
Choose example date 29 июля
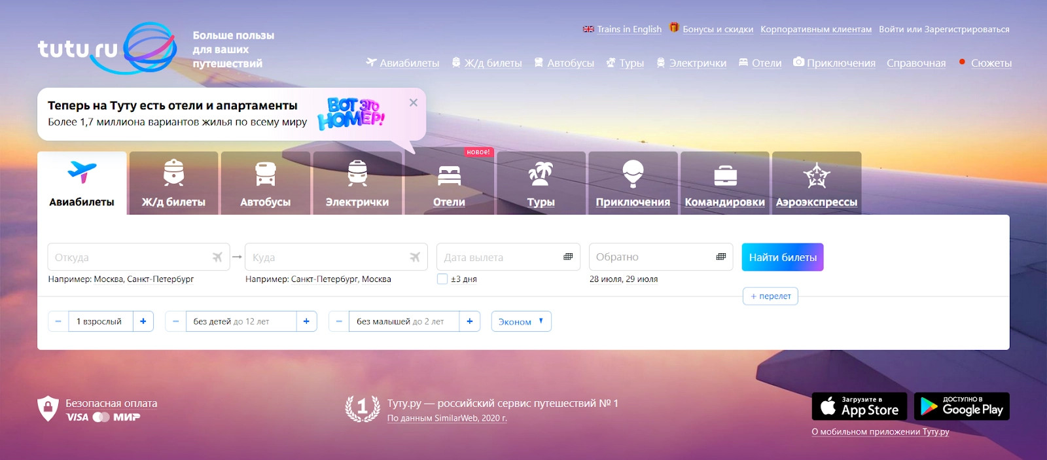(642, 279)
